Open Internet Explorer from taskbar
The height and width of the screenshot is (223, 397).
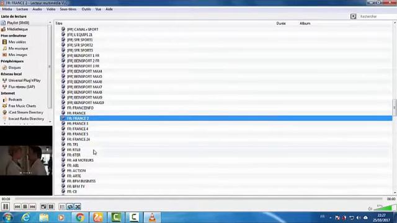coord(26,217)
